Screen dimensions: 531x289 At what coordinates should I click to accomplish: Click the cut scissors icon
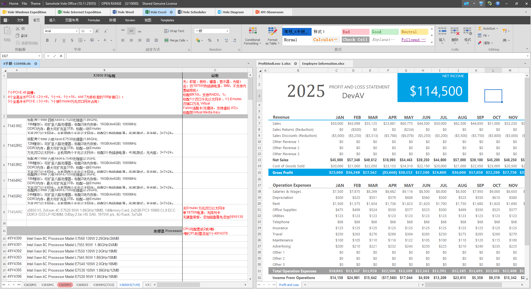[x=18, y=29]
